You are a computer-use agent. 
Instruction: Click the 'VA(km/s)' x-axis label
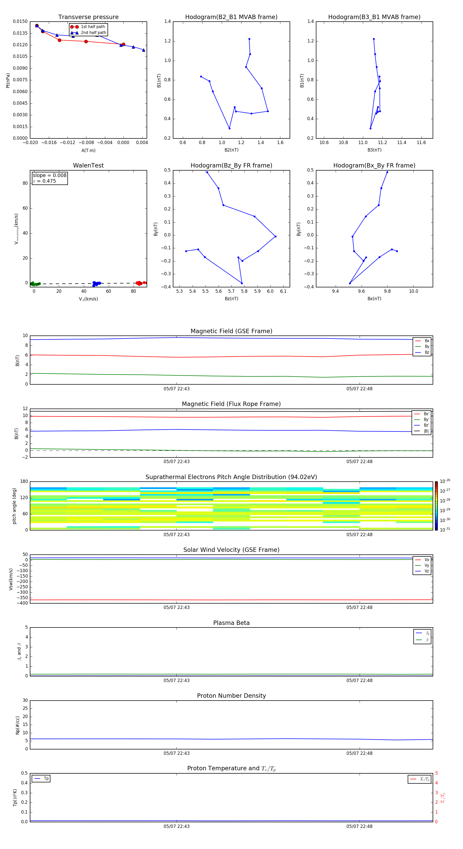pos(88,299)
